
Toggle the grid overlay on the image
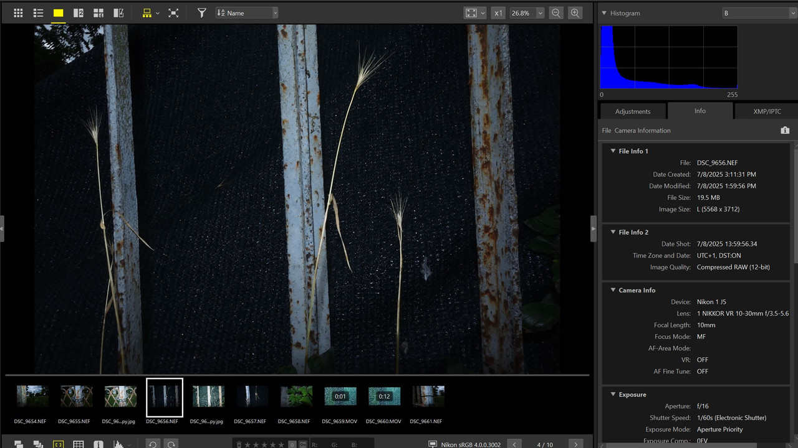[78, 444]
